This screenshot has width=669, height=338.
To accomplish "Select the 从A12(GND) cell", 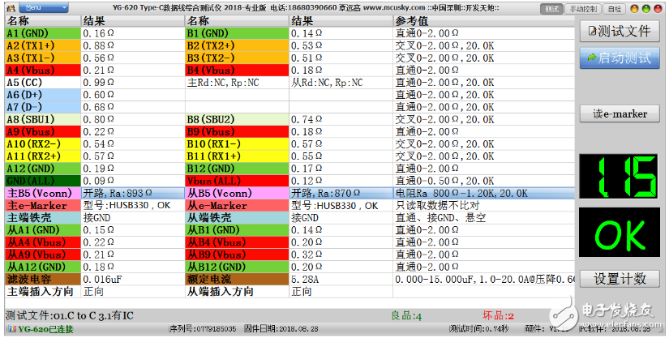I will (43, 267).
